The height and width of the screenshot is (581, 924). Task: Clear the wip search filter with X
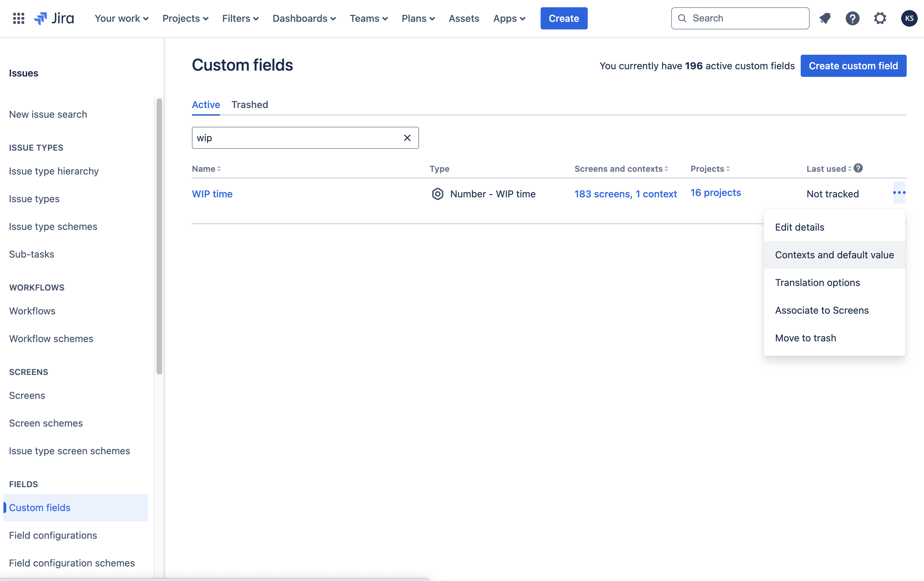(407, 138)
